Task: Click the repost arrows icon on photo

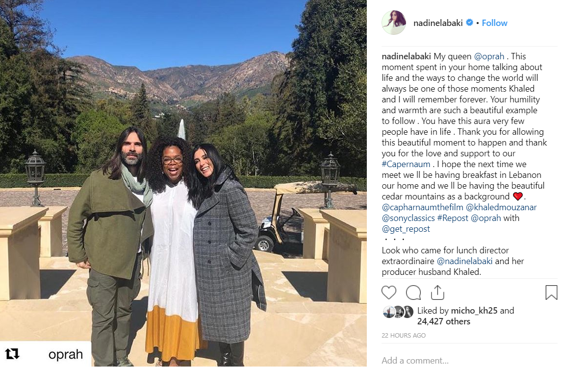Action: point(12,354)
